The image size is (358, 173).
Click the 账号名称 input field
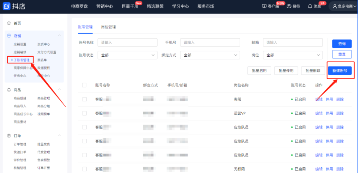[x=127, y=42]
